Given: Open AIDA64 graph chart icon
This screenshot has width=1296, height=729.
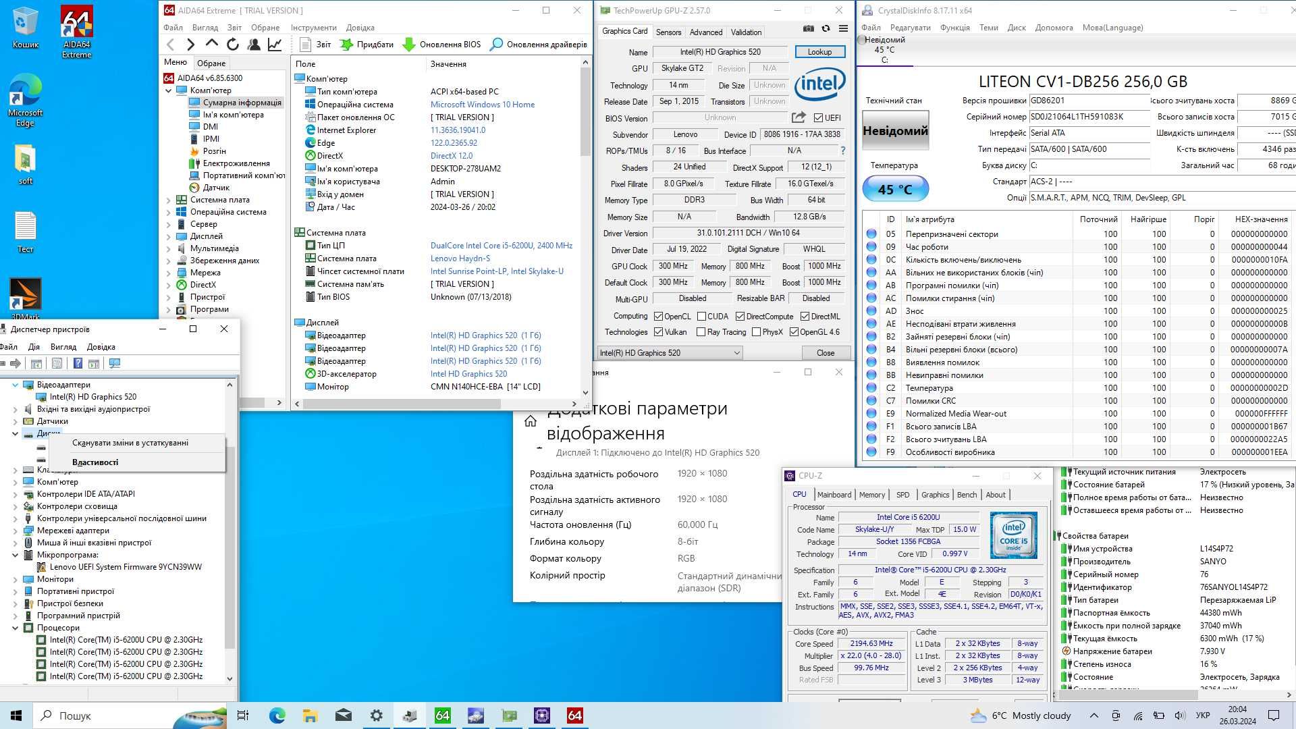Looking at the screenshot, I should pos(275,45).
